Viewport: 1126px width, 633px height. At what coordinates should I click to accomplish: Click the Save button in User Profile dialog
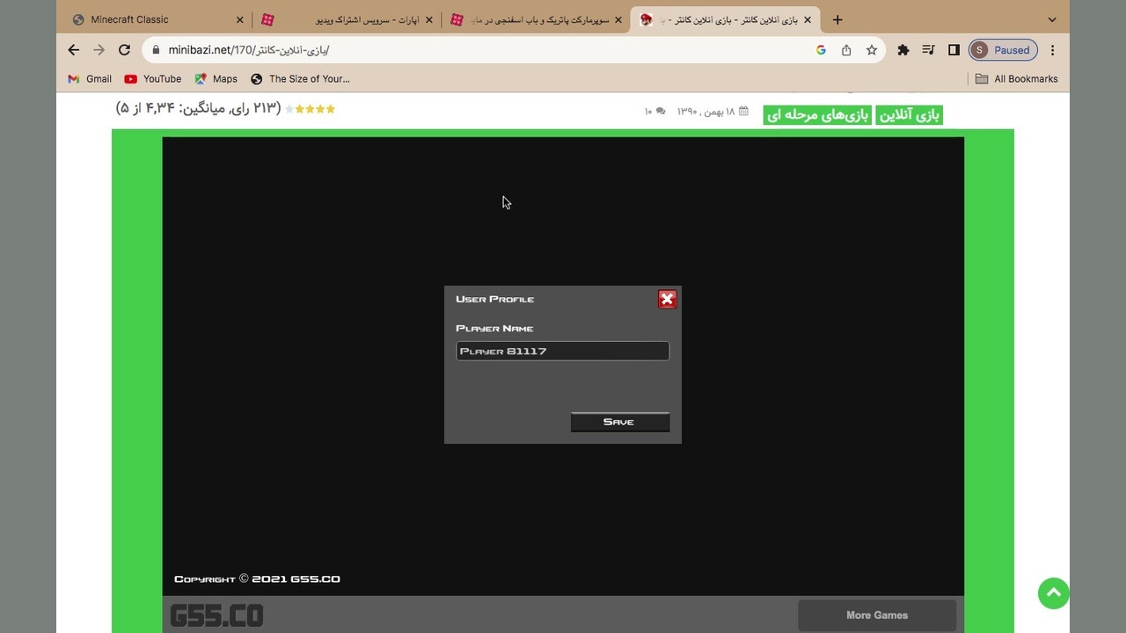pyautogui.click(x=619, y=422)
